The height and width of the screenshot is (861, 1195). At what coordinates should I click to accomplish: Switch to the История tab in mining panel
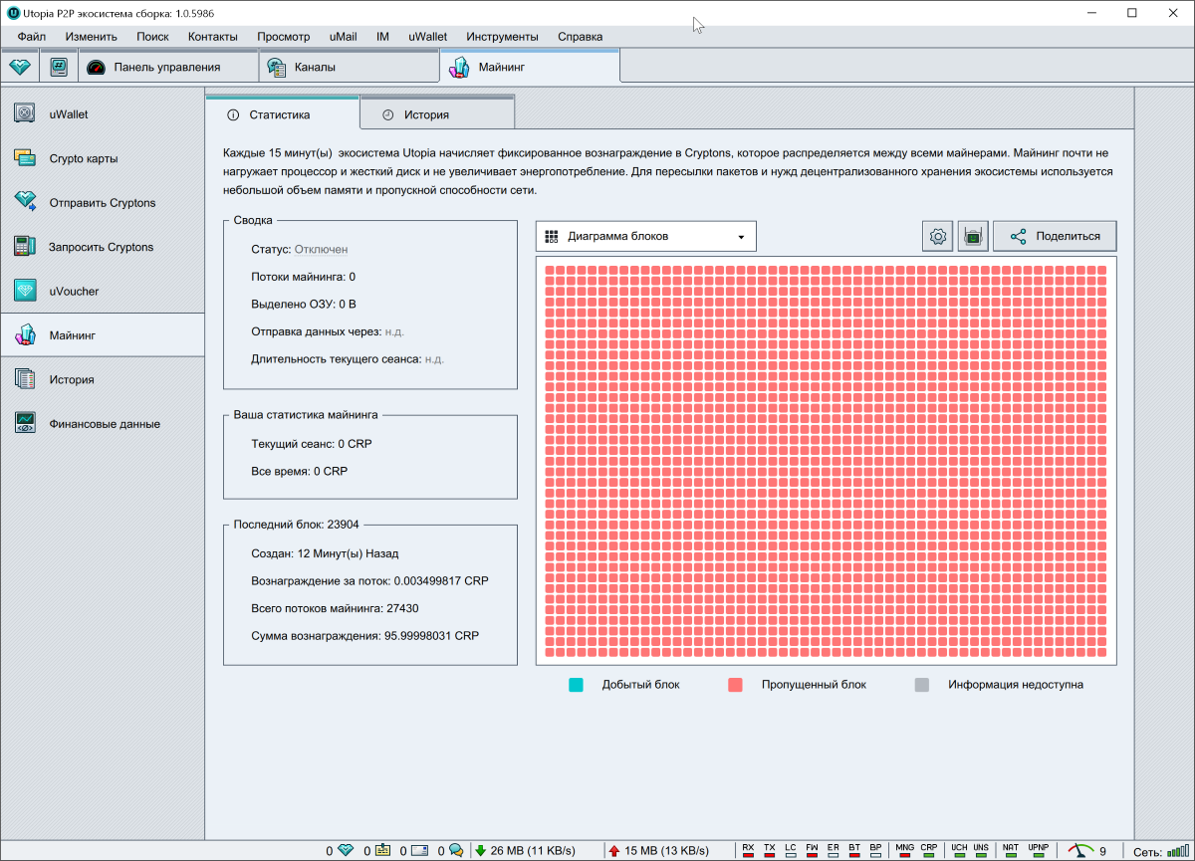pos(437,114)
